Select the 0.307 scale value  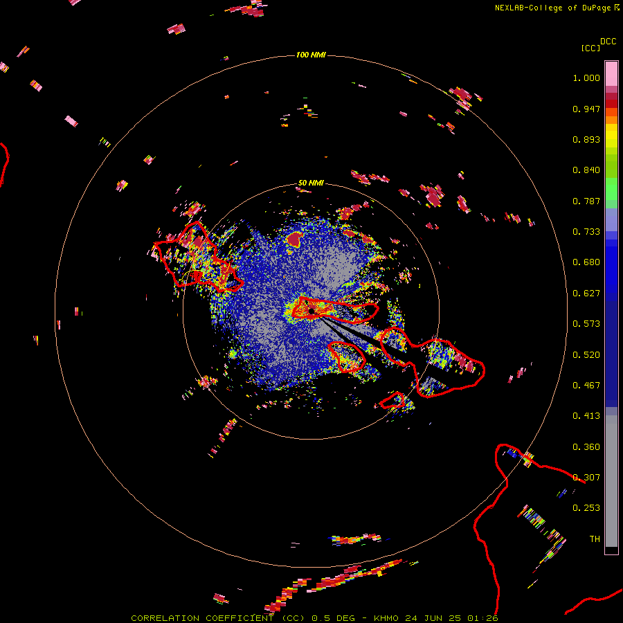tap(586, 478)
